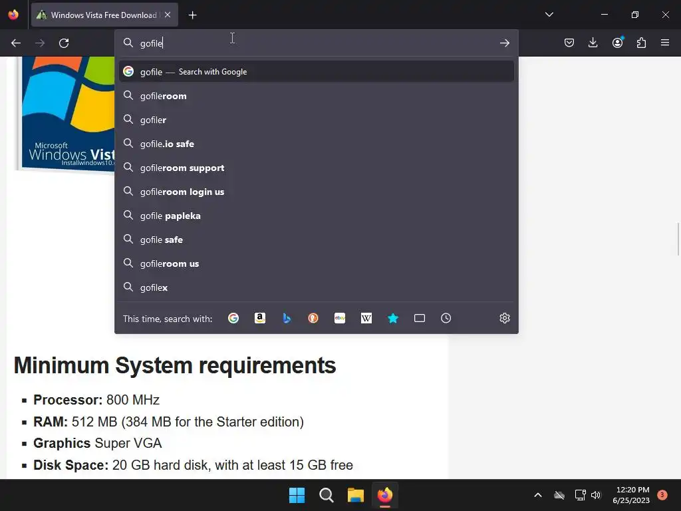Click the 'Graphics' requirement label

[62, 443]
